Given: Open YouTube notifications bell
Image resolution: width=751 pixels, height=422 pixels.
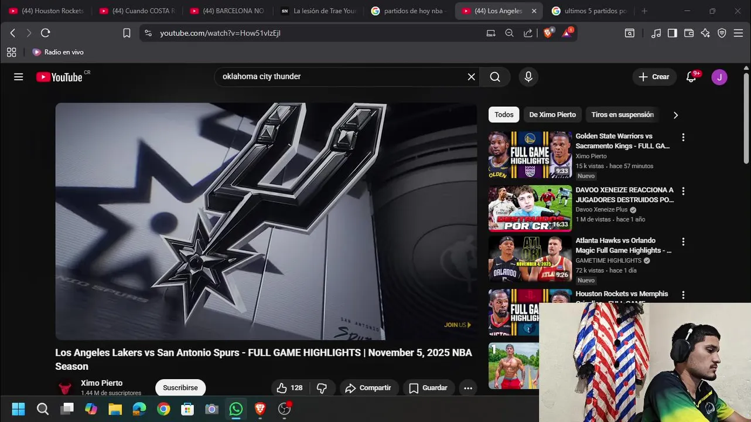Looking at the screenshot, I should 691,77.
